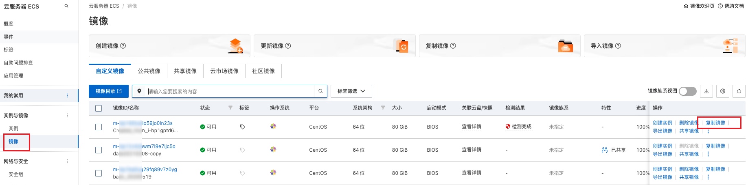Open more actions menu for first image row
Viewport: 748px width, 185px height.
[708, 131]
